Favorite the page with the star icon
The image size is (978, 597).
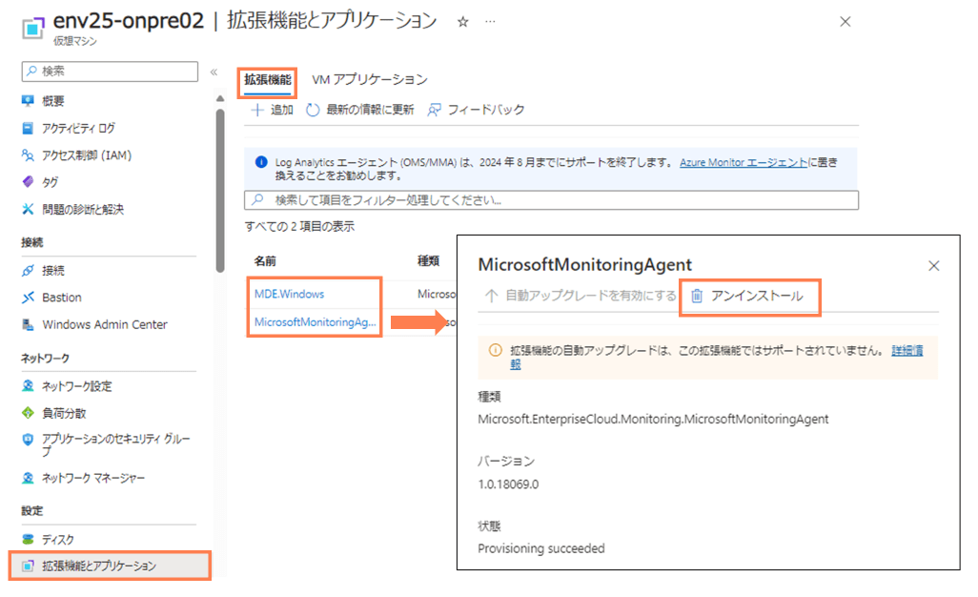463,23
